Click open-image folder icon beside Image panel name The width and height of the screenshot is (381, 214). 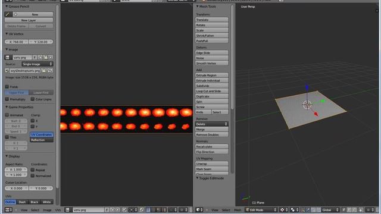click(x=45, y=58)
